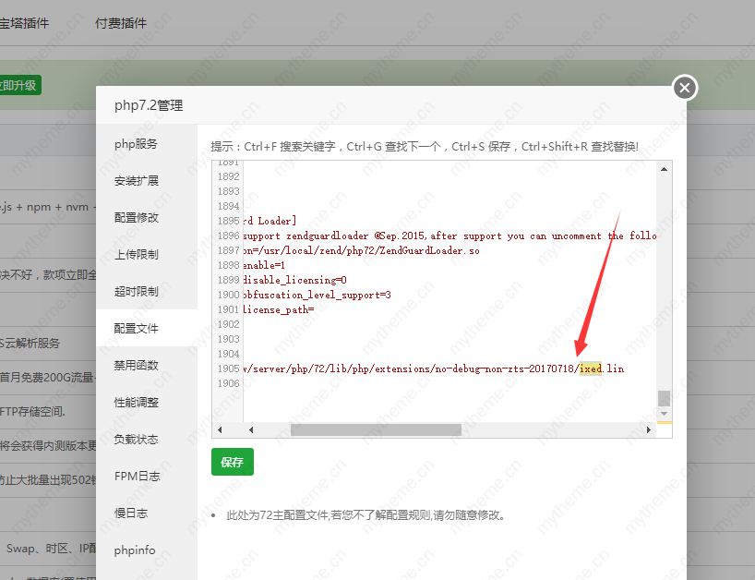Screen dimensions: 755x580
Task: Open the FPM日志 tab
Action: [x=136, y=477]
